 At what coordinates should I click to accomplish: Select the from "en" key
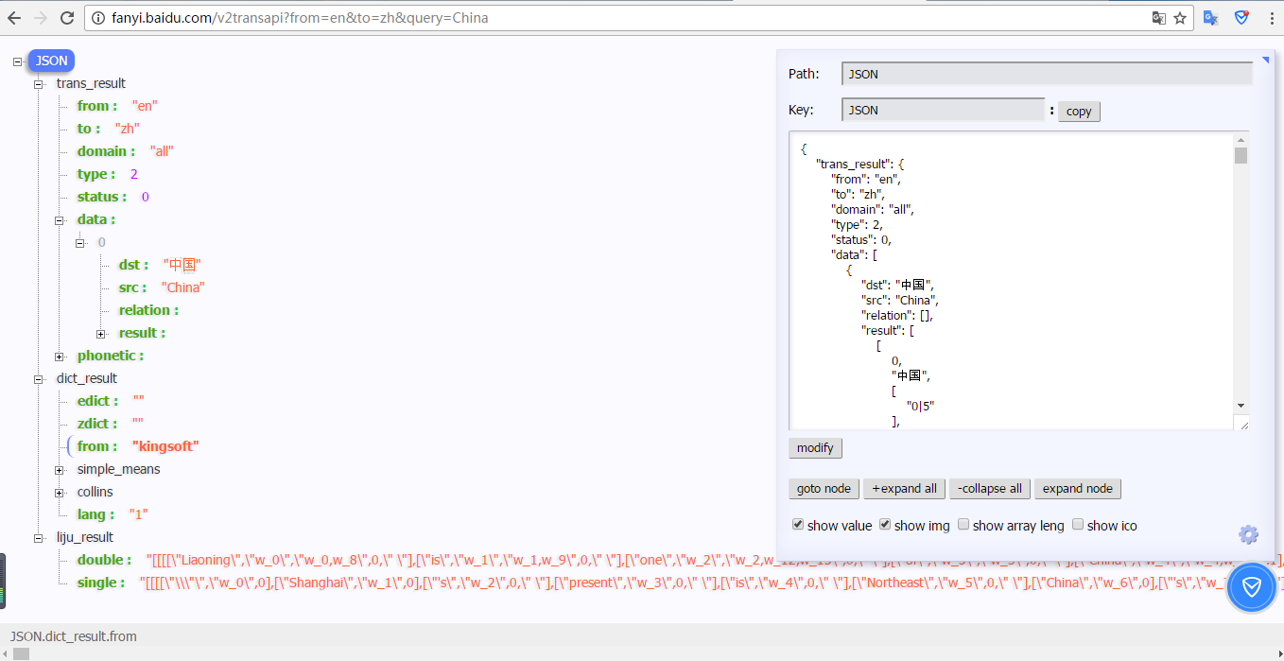97,106
